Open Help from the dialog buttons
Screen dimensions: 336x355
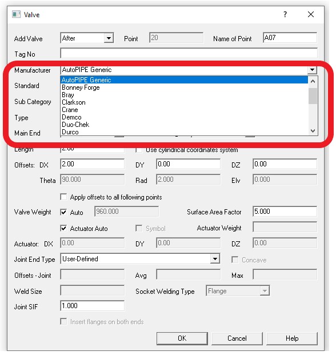[292, 338]
